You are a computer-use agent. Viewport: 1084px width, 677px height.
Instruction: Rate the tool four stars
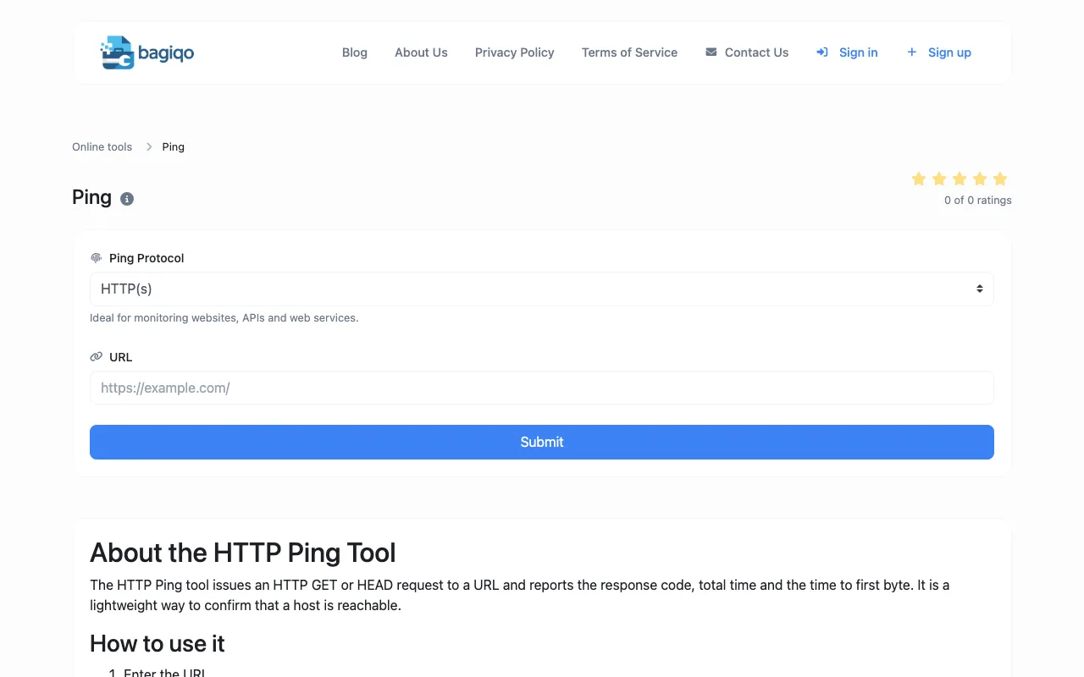click(x=980, y=179)
